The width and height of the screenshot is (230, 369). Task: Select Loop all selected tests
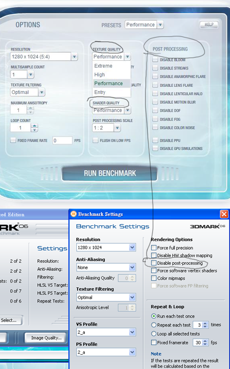(x=154, y=334)
